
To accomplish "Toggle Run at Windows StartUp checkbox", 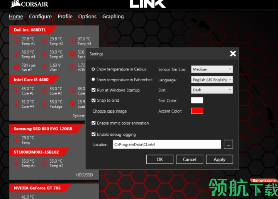I will (93, 90).
